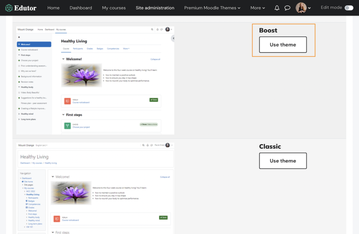Click the Badges shield icon in Classic navigation
The width and height of the screenshot is (359, 234).
(27, 201)
